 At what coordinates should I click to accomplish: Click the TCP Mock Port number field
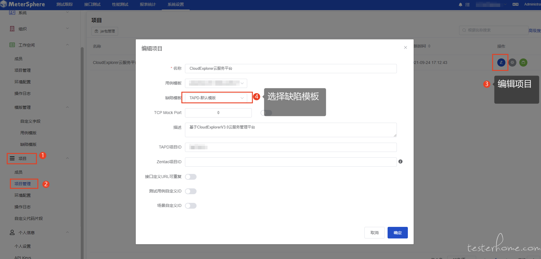(x=218, y=113)
